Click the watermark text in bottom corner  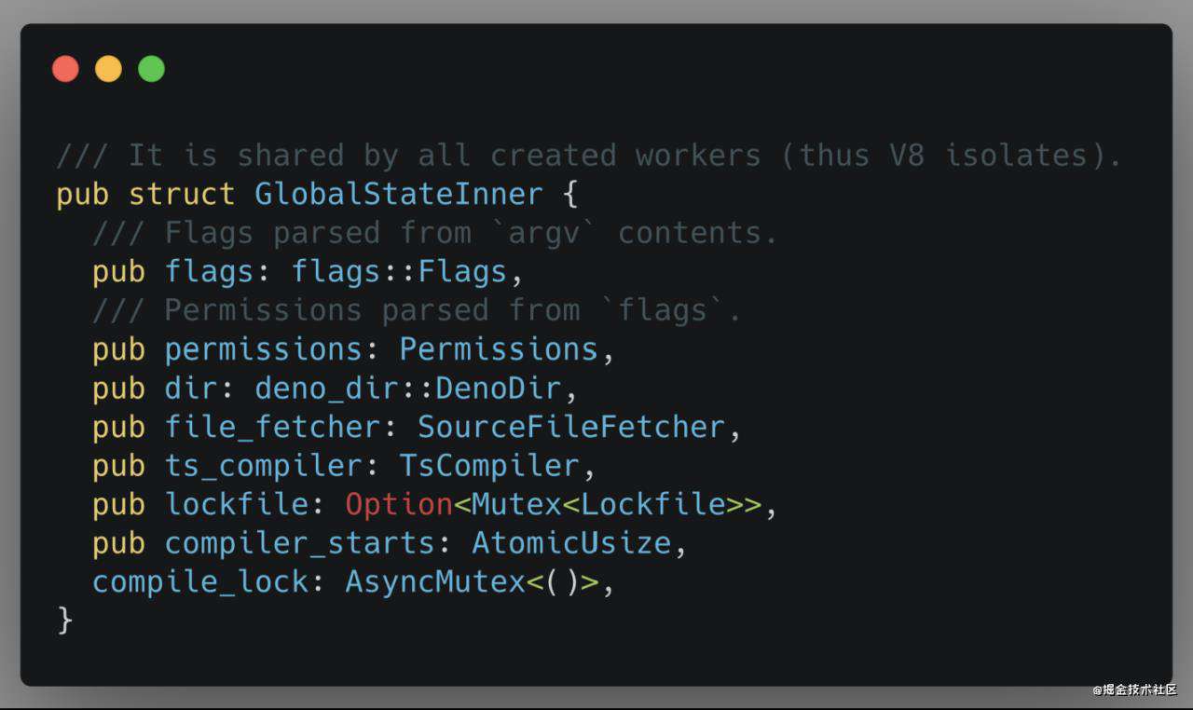pyautogui.click(x=1134, y=690)
